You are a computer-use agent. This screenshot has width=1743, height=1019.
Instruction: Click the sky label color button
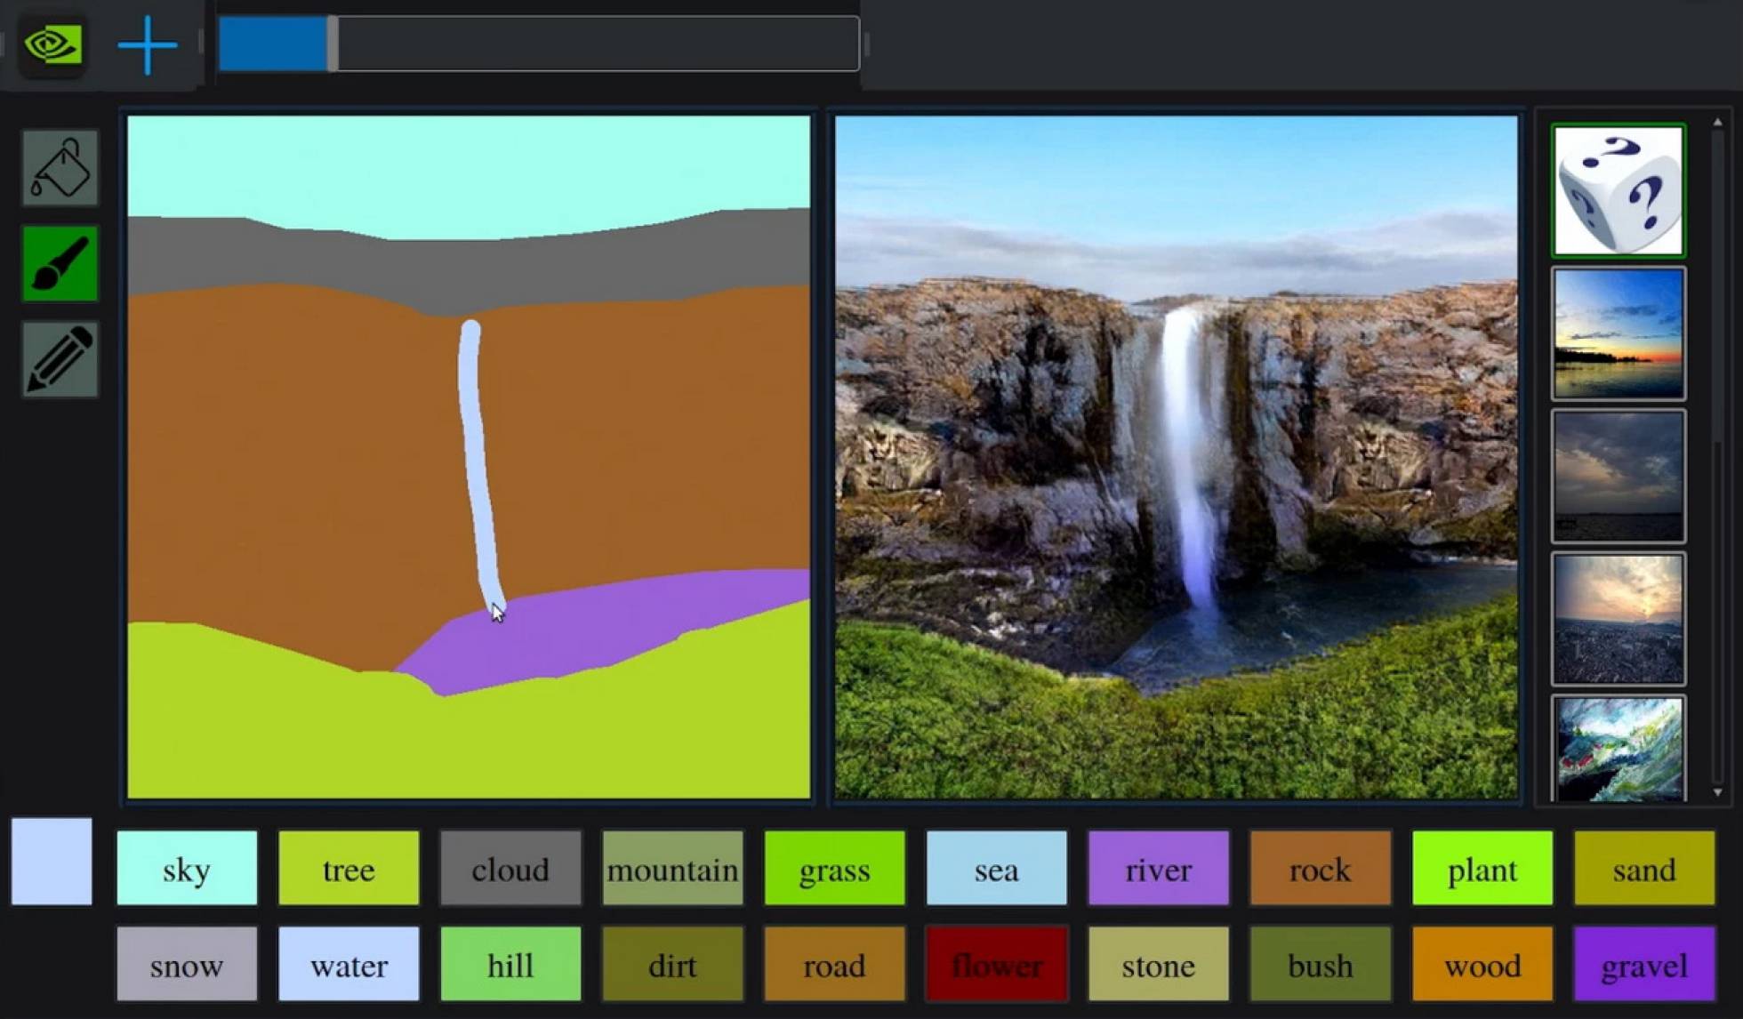tap(188, 870)
